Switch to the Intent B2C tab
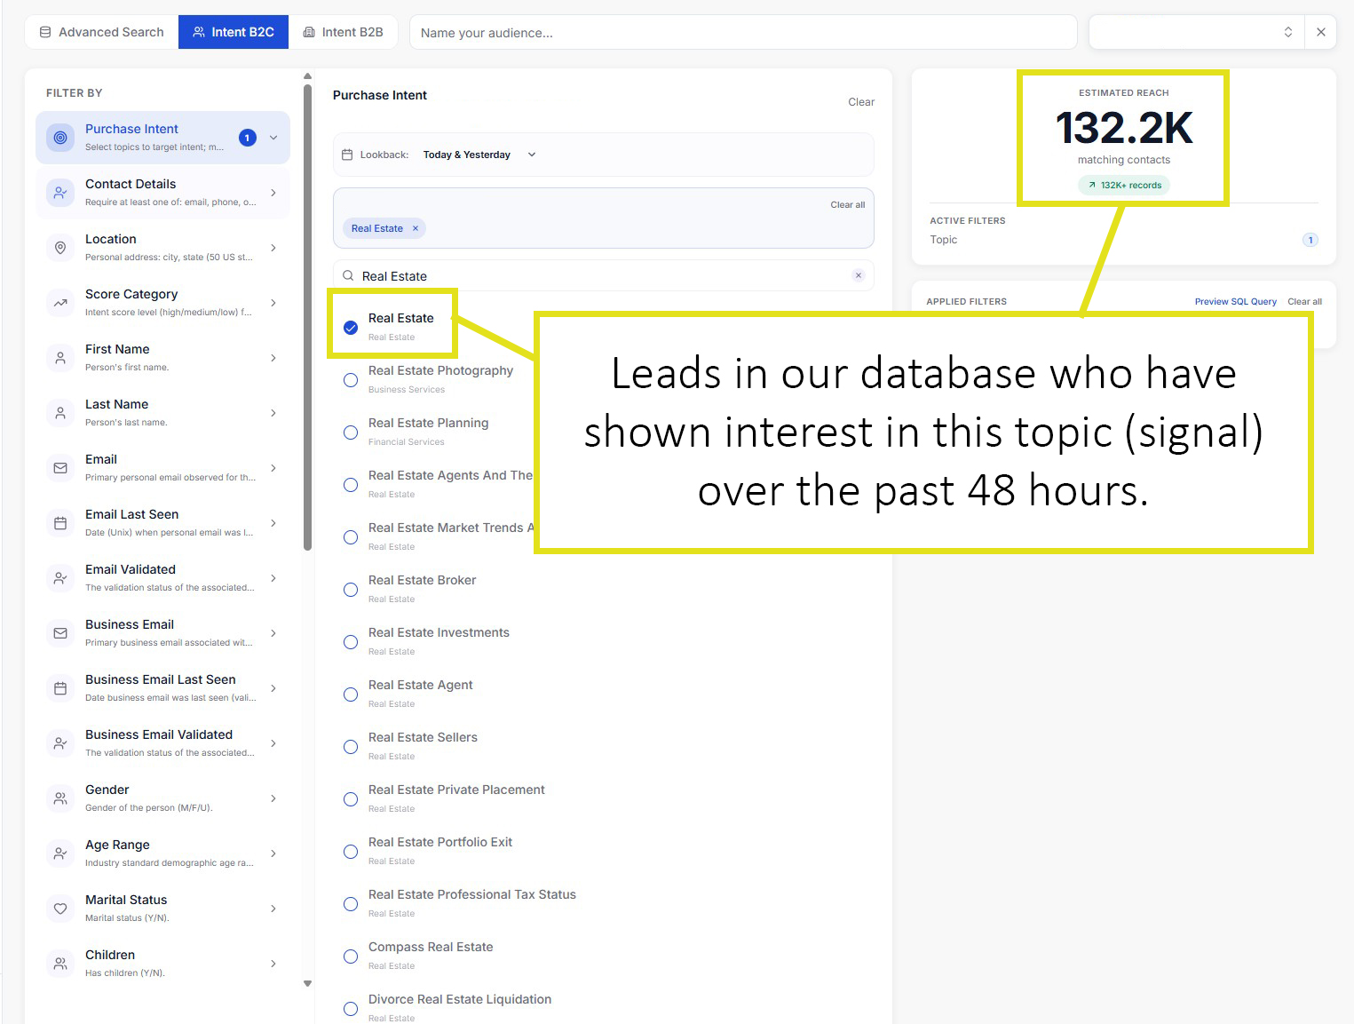 tap(234, 32)
